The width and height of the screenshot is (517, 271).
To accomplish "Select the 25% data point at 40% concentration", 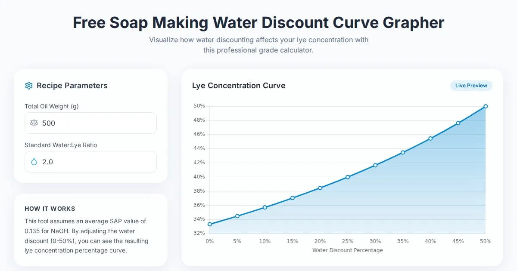I will 348,177.
